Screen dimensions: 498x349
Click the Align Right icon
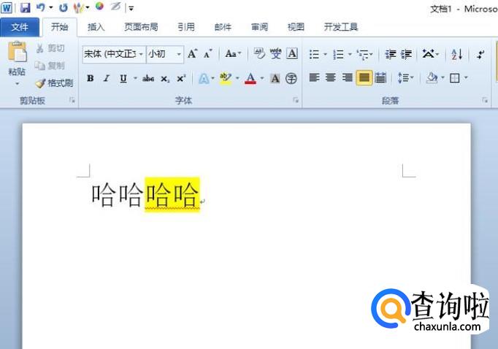347,78
